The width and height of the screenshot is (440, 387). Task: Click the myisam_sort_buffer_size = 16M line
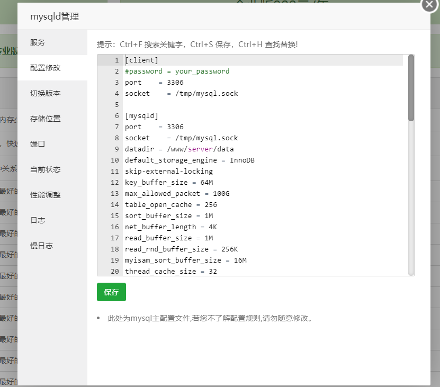[x=186, y=260]
